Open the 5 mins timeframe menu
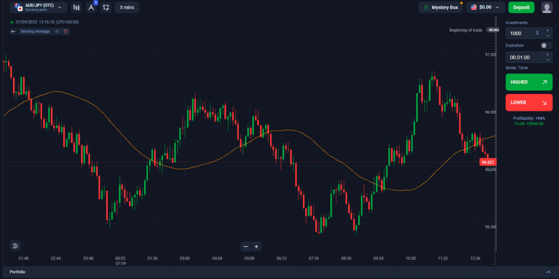Screen dimensions: 559x279 pos(127,8)
